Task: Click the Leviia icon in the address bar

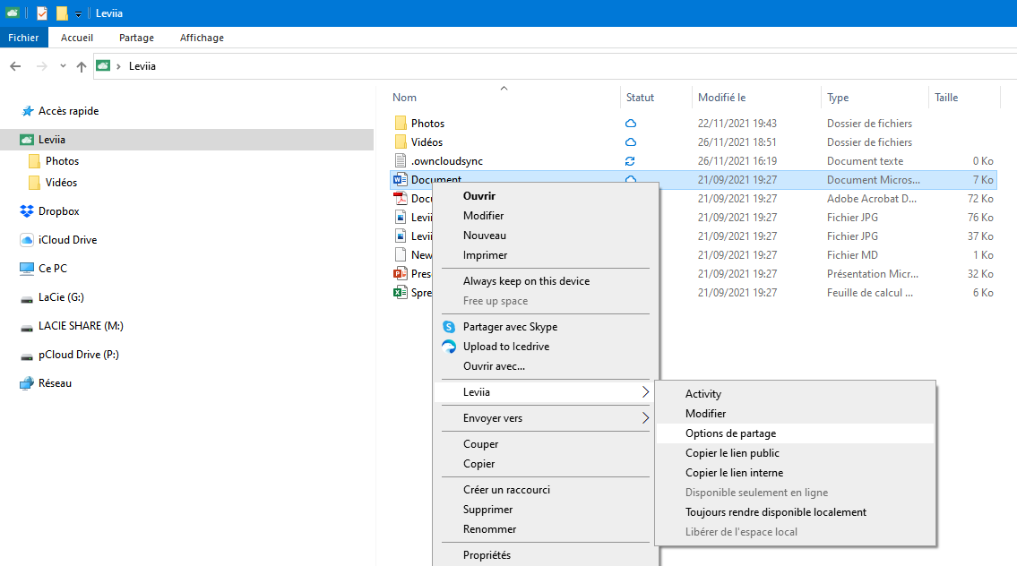Action: 103,65
